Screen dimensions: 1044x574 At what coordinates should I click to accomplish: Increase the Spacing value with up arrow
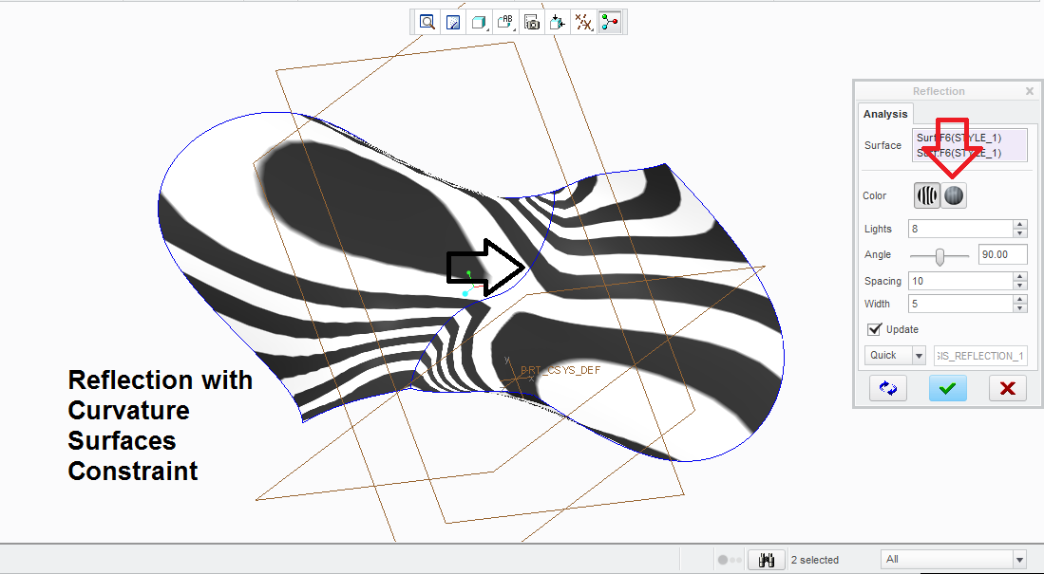(x=1020, y=277)
